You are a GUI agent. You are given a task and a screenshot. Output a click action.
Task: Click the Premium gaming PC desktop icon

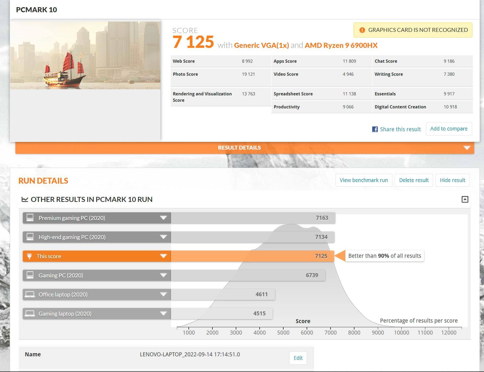pos(30,218)
